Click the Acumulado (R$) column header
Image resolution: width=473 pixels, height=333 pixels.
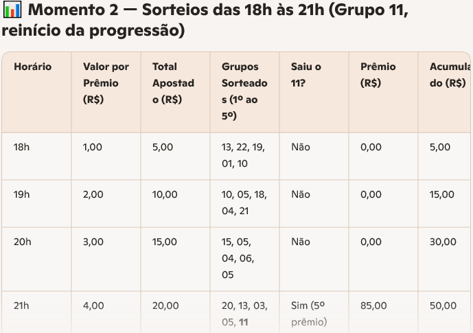pyautogui.click(x=449, y=75)
